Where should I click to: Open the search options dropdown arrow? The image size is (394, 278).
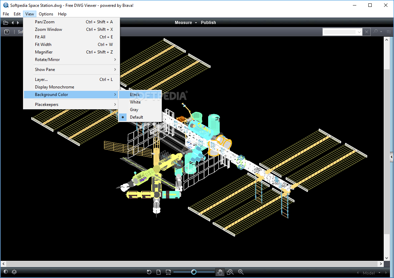(381, 32)
